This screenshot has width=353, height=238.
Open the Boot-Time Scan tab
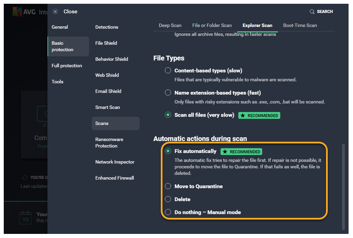tap(300, 25)
